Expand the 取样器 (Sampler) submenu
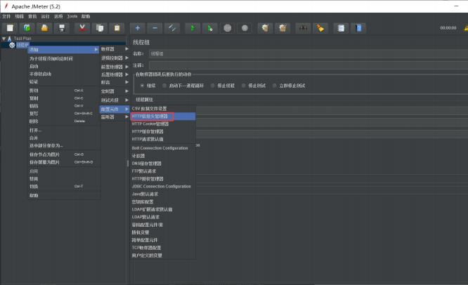468x285 pixels. [x=115, y=49]
